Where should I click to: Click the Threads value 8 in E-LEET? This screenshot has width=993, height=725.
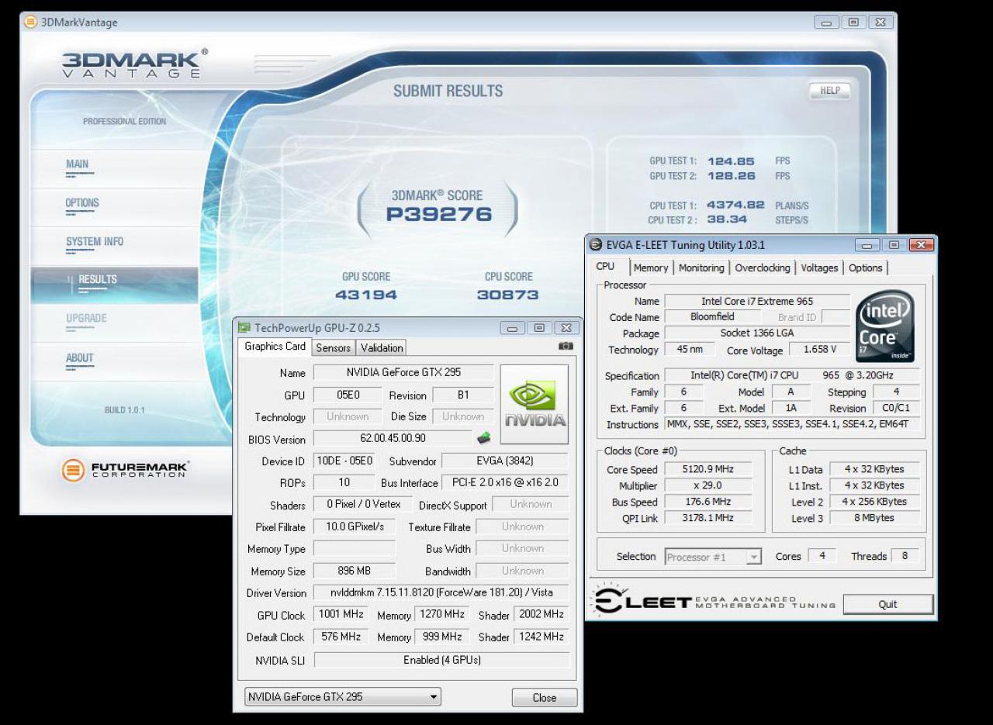pyautogui.click(x=905, y=556)
